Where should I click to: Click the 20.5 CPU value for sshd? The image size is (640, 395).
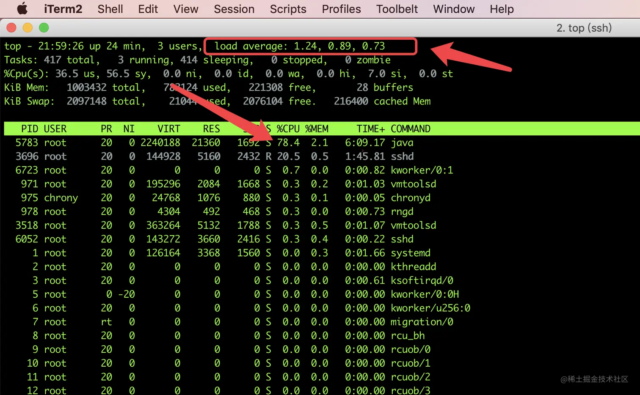pyautogui.click(x=288, y=156)
